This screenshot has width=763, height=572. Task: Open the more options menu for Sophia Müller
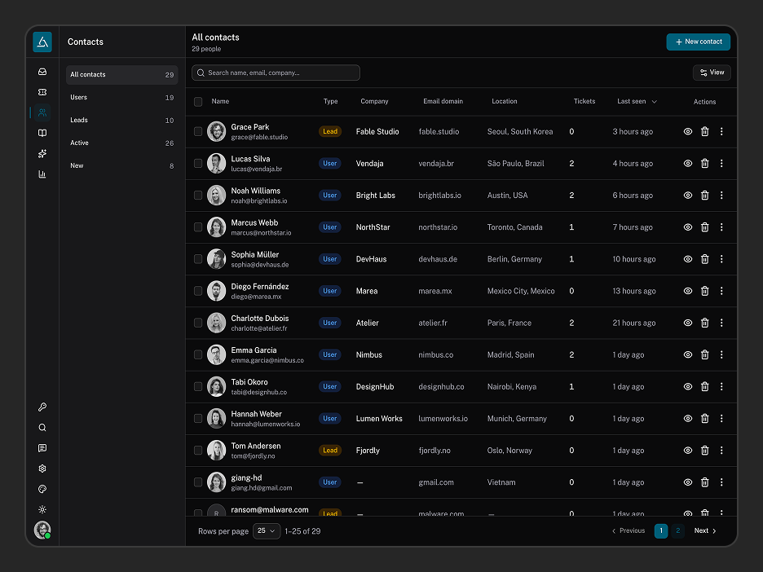coord(721,259)
